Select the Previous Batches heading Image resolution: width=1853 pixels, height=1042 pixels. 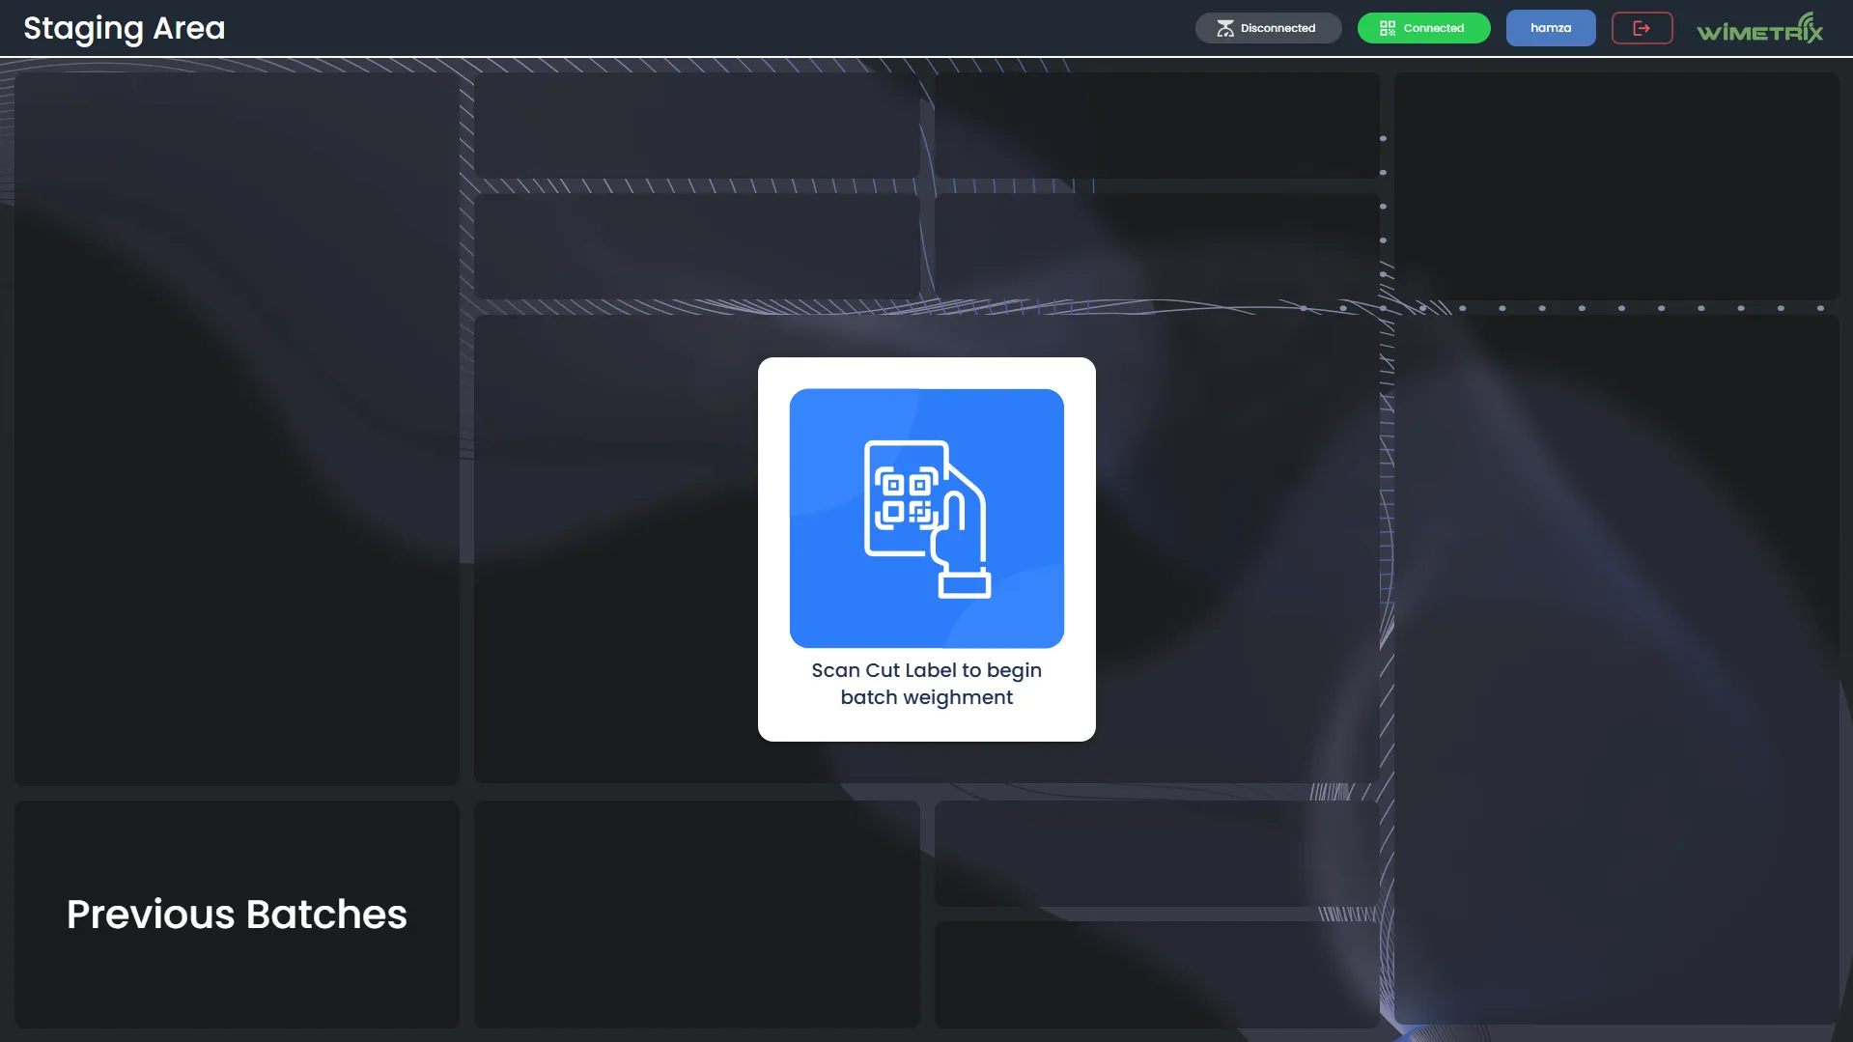click(237, 914)
